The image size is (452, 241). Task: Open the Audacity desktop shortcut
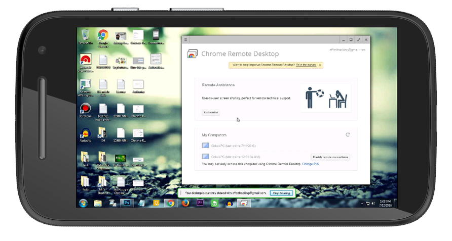85,135
